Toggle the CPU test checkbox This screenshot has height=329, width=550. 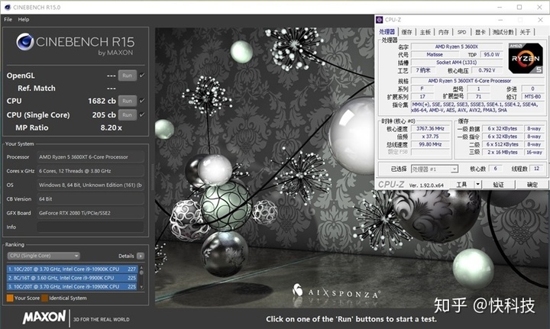click(x=142, y=101)
